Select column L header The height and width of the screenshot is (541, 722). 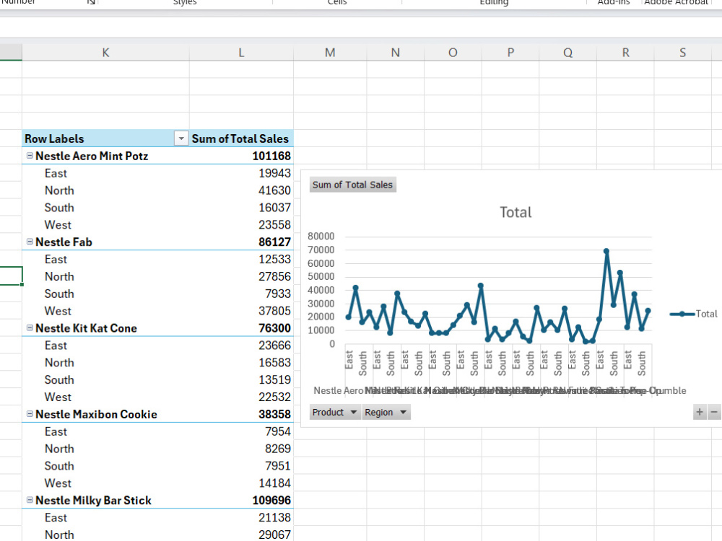point(241,53)
